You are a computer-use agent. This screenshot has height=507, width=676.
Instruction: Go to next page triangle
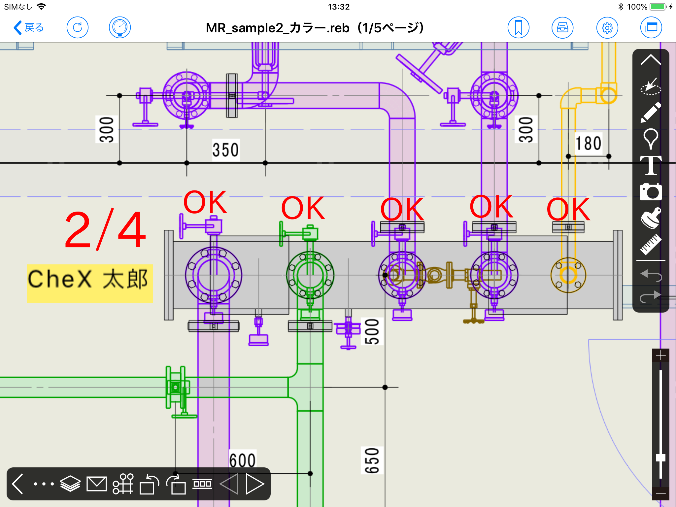coord(255,484)
